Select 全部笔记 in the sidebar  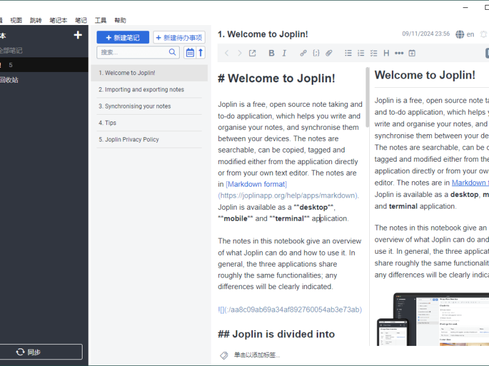click(x=11, y=51)
